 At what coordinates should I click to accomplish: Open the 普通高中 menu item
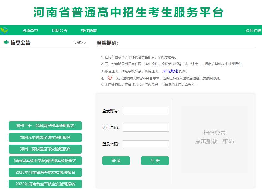pos(30,30)
